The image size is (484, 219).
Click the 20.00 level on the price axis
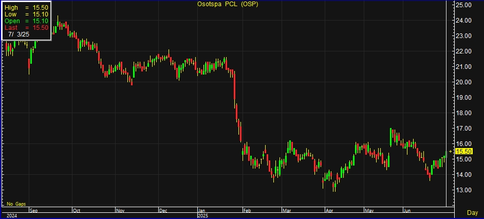point(464,82)
